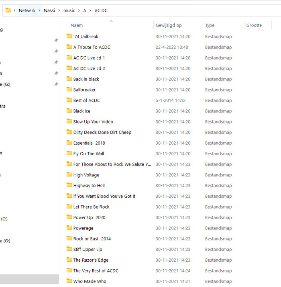Click the sort arrow above the Naam column

pyautogui.click(x=111, y=21)
